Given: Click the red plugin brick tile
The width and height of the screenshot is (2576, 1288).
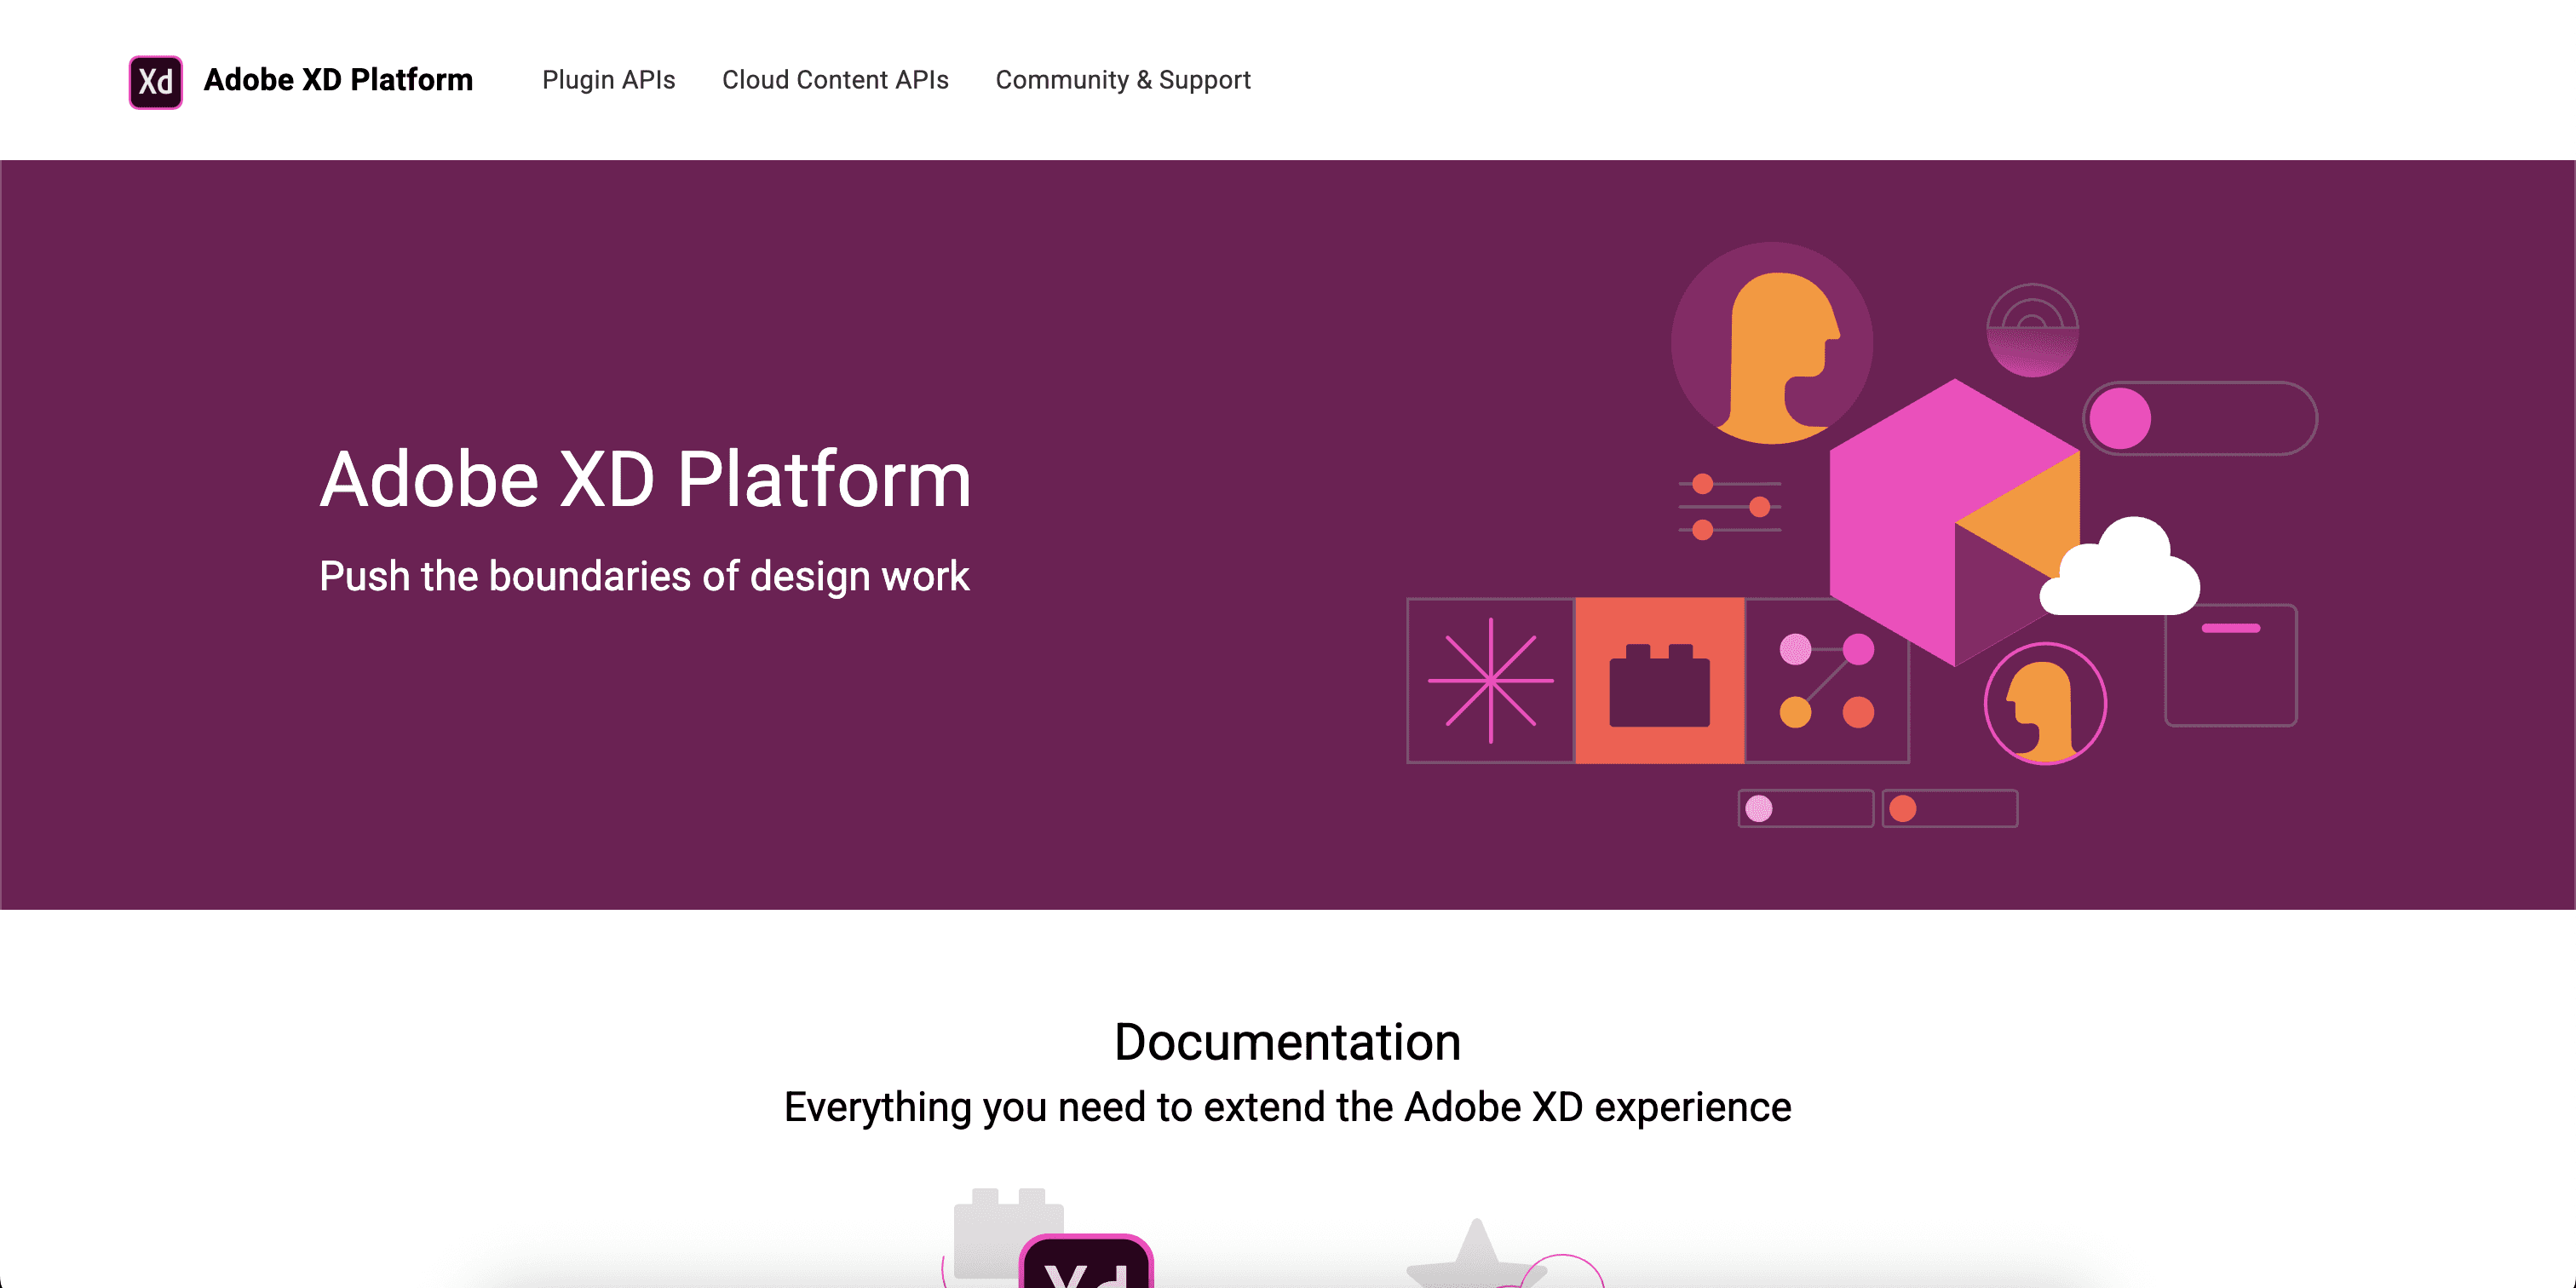Looking at the screenshot, I should click(1660, 681).
